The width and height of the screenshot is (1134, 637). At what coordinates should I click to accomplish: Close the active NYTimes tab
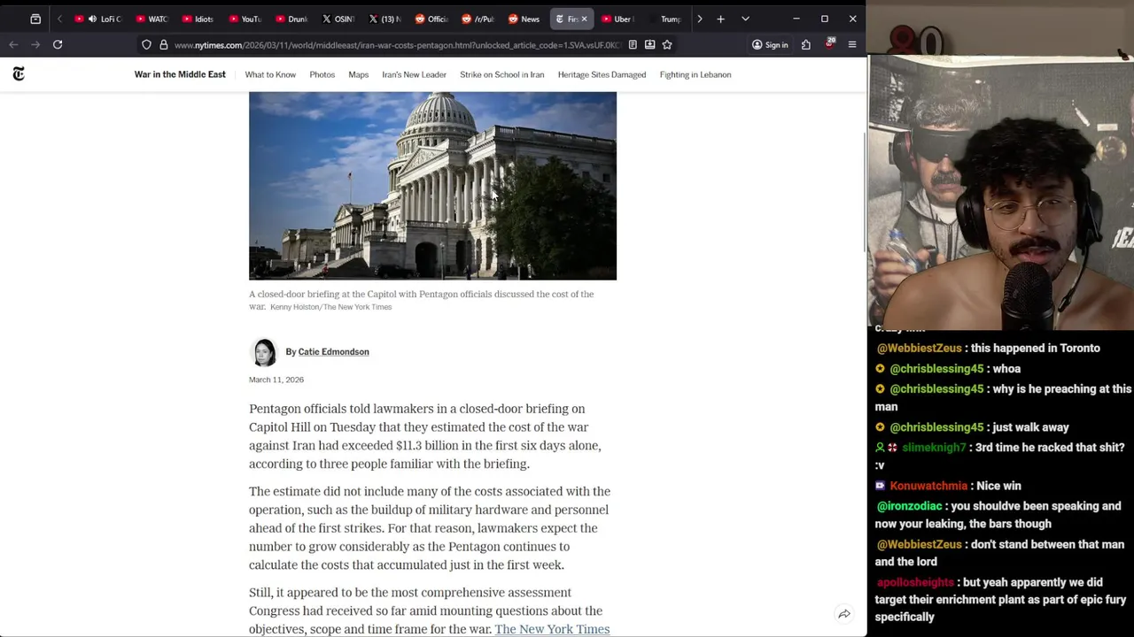coord(584,19)
